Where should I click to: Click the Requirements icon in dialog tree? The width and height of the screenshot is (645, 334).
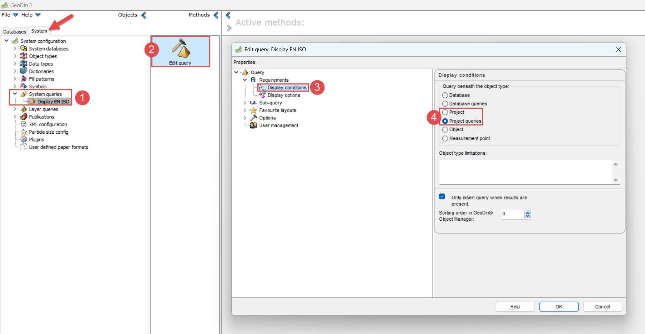click(x=253, y=80)
